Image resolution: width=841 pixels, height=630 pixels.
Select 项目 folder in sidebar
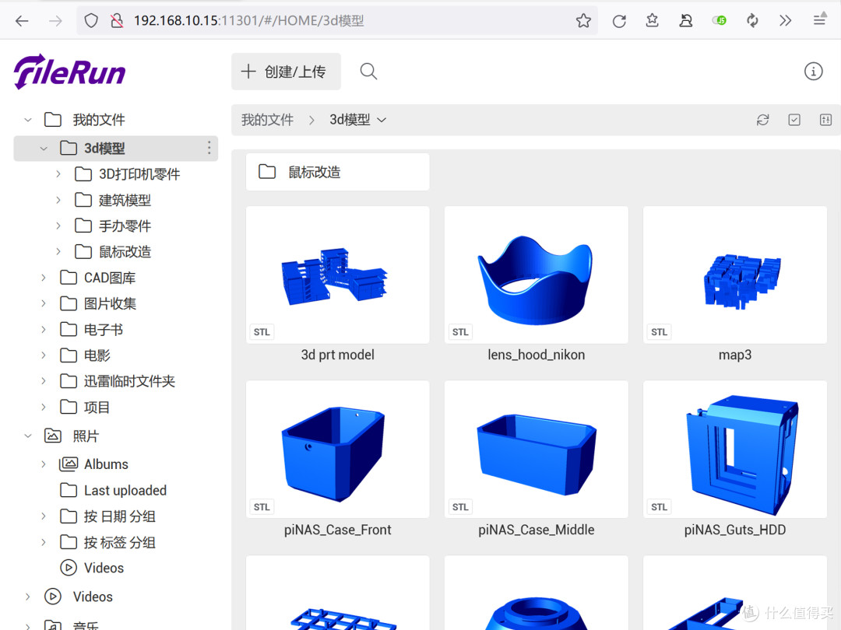[97, 407]
